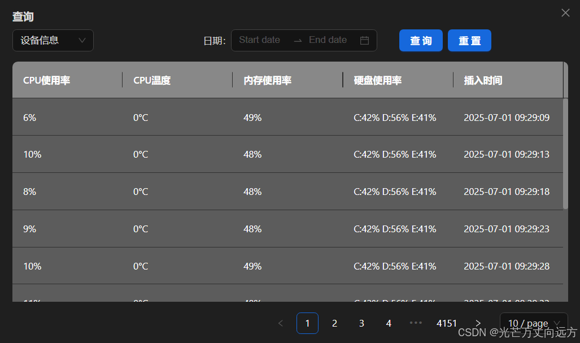Image resolution: width=580 pixels, height=343 pixels.
Task: Select timestamp 2025-07-01 09:29:18
Action: coord(507,192)
